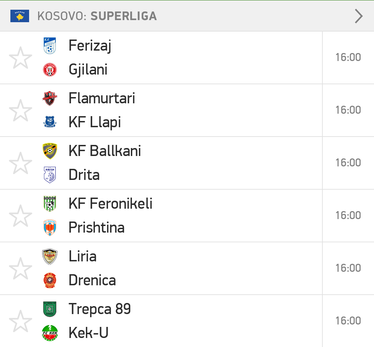Click the Flamurtari team logo

50,98
